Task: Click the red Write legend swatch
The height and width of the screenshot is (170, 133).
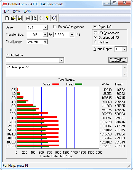Action: click(x=56, y=84)
